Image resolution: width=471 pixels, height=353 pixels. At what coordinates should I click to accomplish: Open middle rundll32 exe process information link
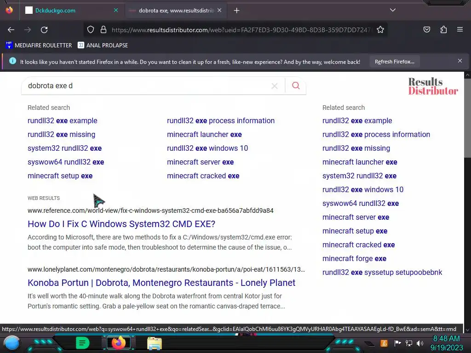pos(221,121)
